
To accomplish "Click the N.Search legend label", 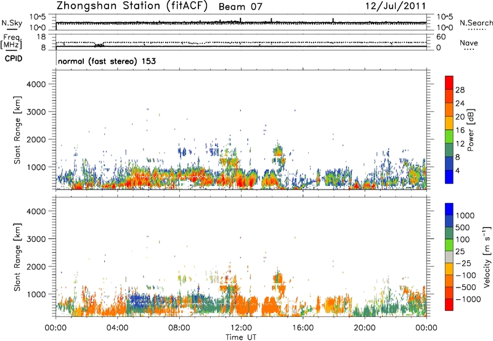I will tap(476, 23).
